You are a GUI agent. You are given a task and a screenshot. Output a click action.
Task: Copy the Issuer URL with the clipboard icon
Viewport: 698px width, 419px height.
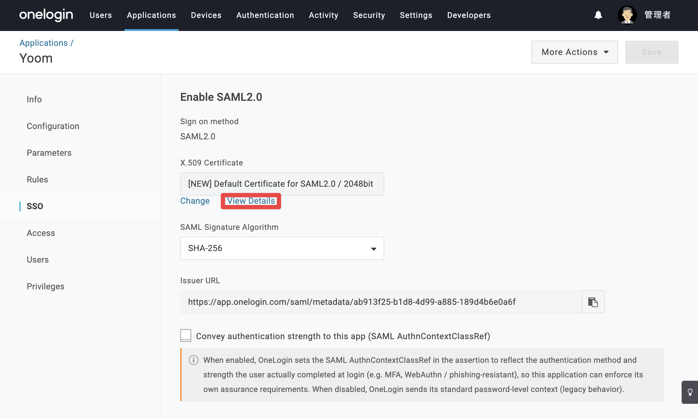(x=593, y=302)
